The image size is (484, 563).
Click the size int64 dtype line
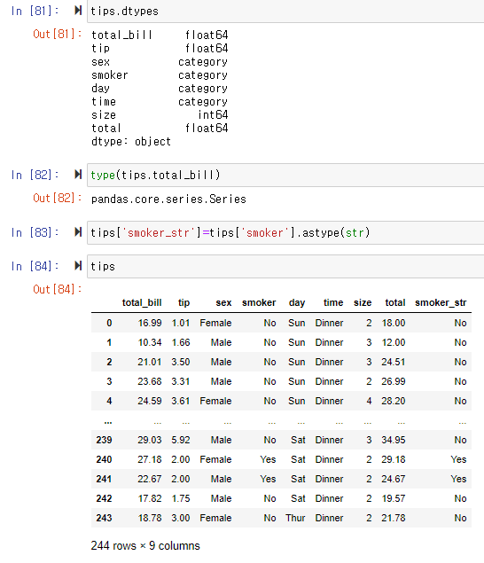(160, 115)
